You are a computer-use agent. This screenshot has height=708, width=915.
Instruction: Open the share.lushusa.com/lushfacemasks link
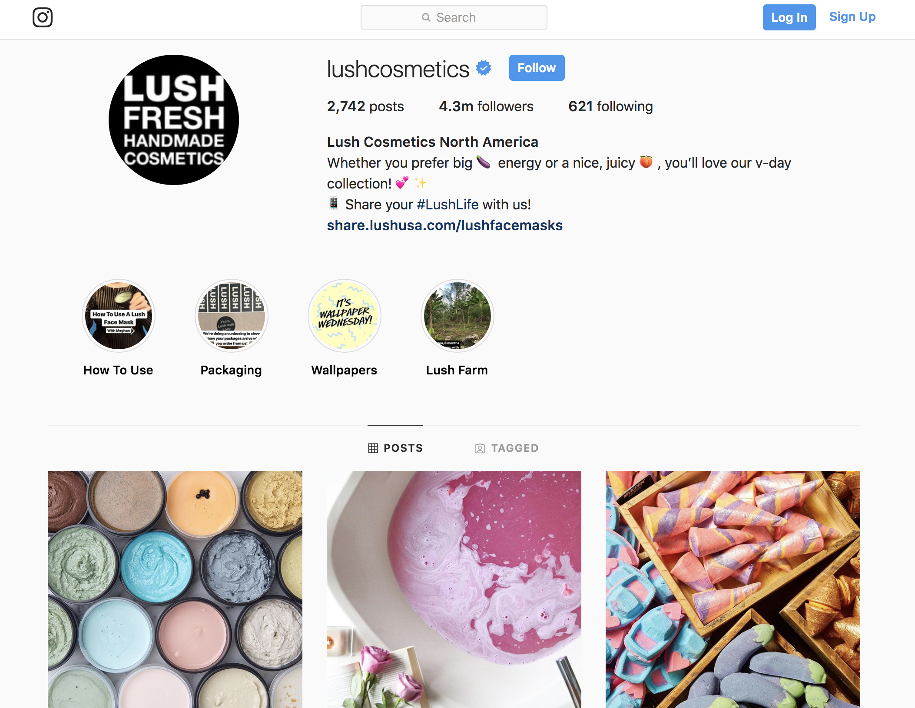point(445,225)
